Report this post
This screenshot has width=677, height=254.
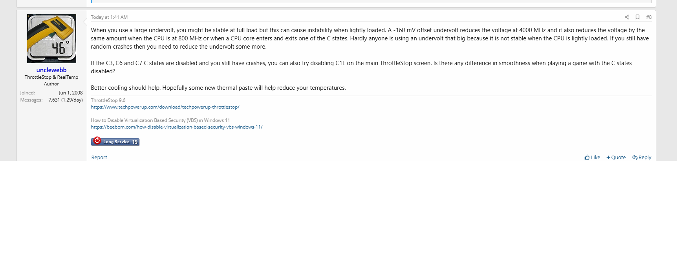click(x=99, y=157)
